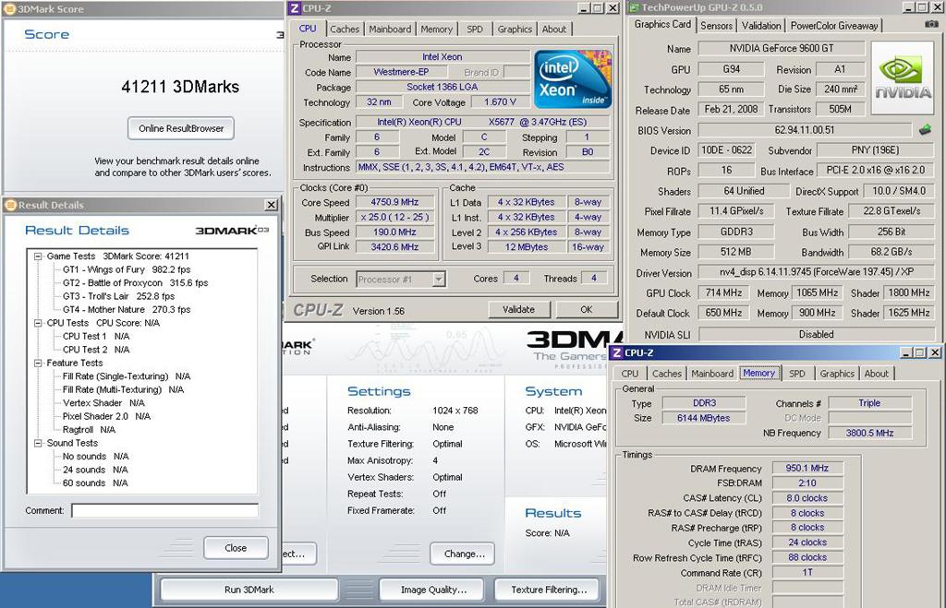Click the GPU-Z camera screenshot icon
Image resolution: width=946 pixels, height=608 pixels.
(931, 24)
